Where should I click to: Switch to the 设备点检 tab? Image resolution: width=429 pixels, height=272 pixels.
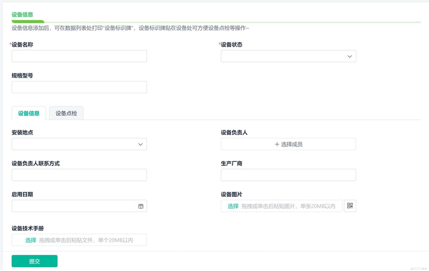66,113
